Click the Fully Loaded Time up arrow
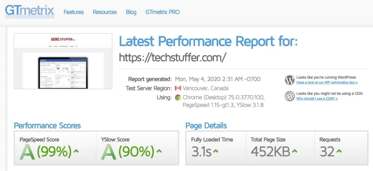 coord(216,151)
